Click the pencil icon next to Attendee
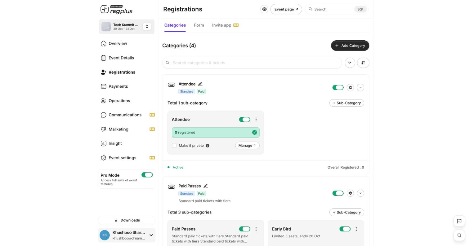The height and width of the screenshot is (246, 469). [x=200, y=84]
